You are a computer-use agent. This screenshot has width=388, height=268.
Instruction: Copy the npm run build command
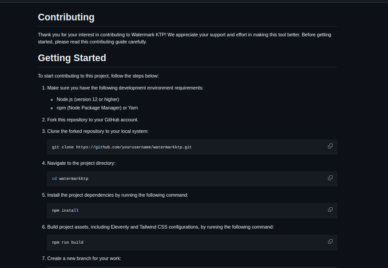tap(330, 241)
